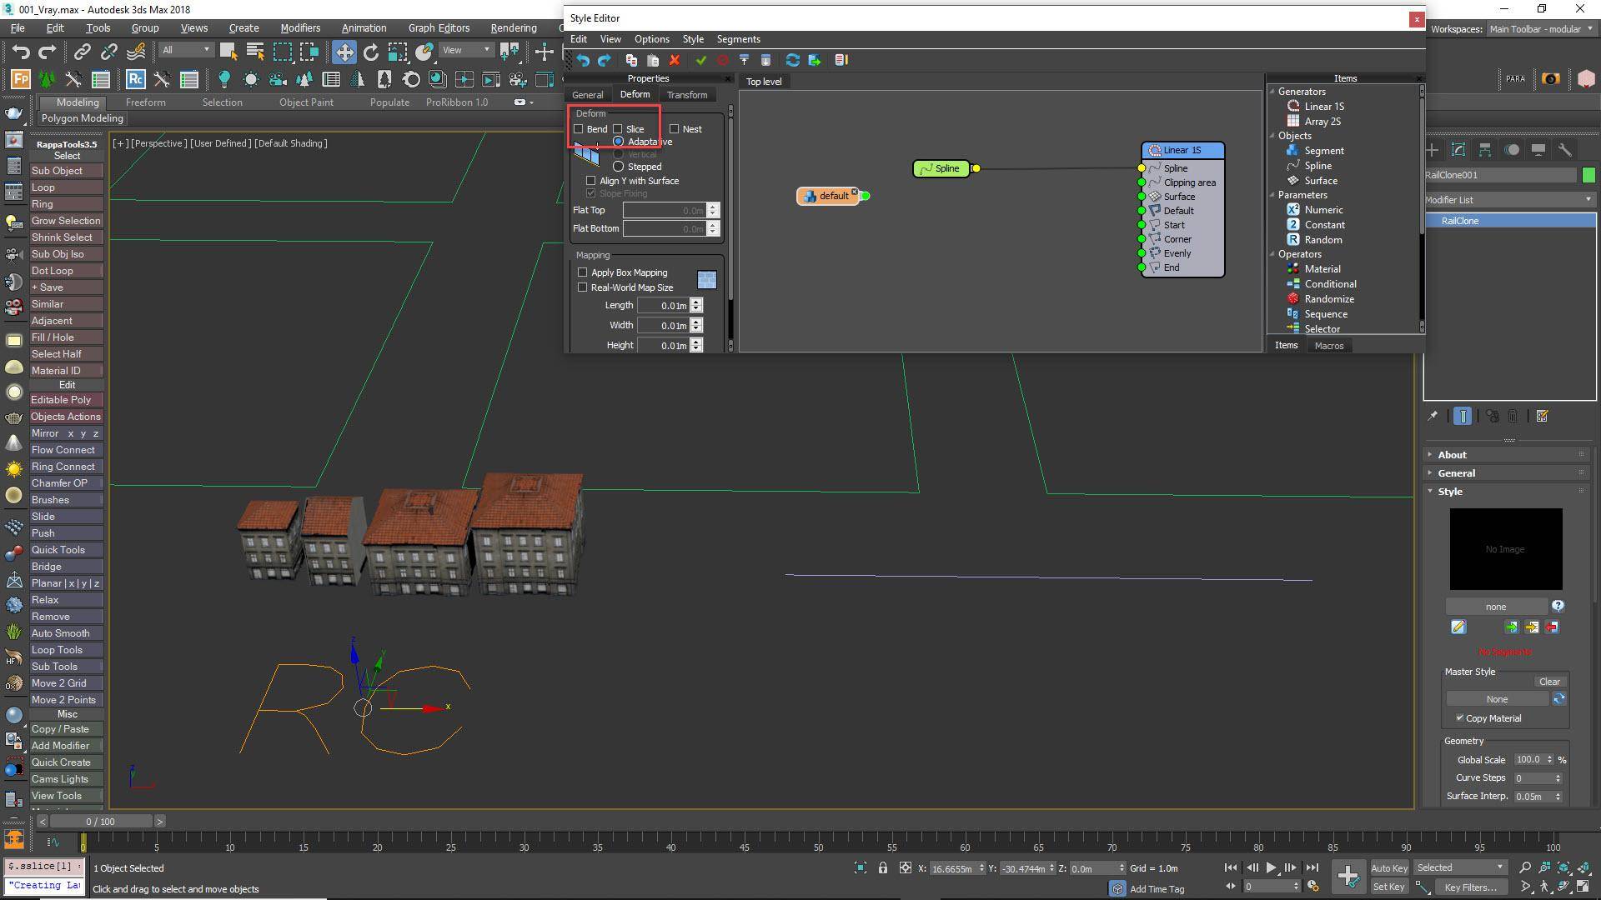Click the Clear button under Master Style
1601x900 pixels.
click(x=1549, y=681)
